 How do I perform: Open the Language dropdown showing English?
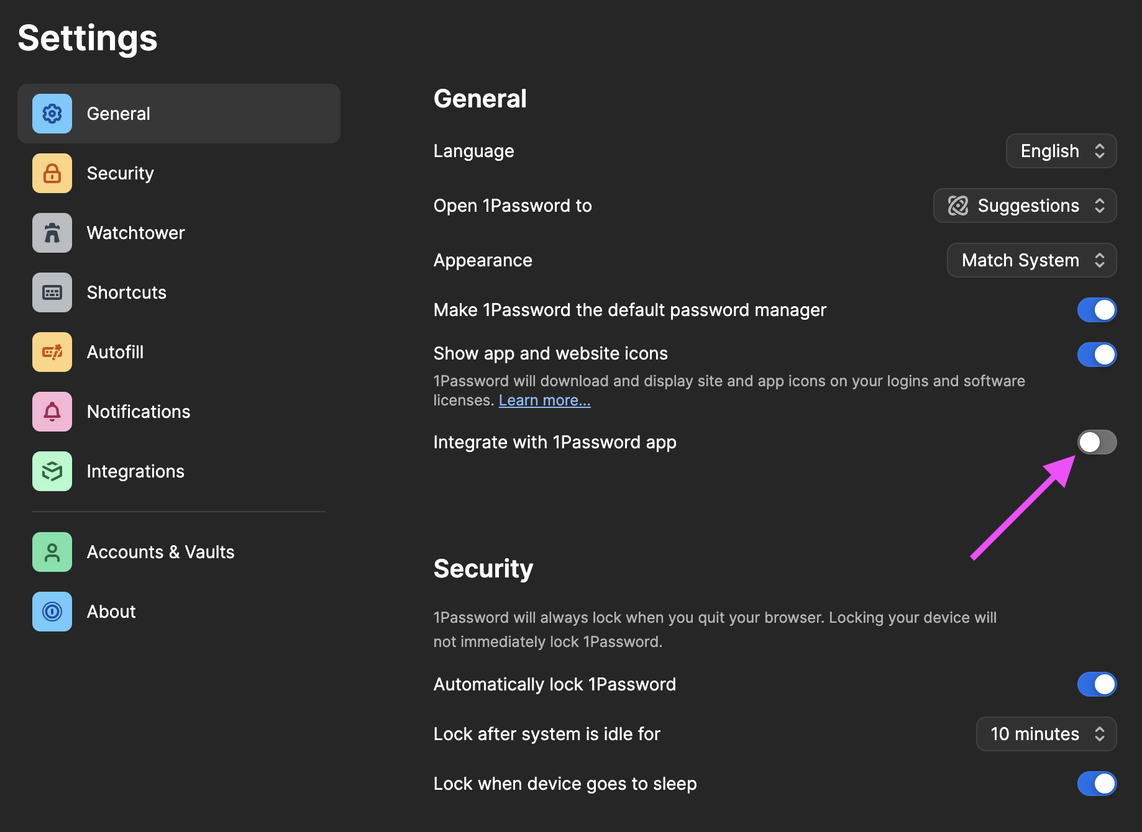coord(1061,151)
